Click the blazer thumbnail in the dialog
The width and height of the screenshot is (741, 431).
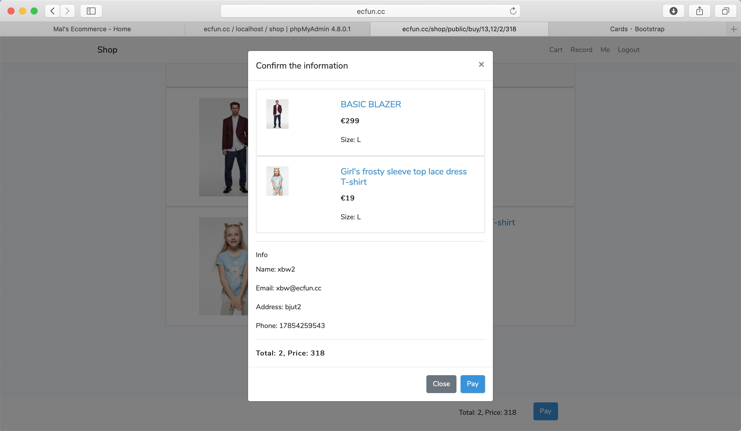[x=277, y=114]
